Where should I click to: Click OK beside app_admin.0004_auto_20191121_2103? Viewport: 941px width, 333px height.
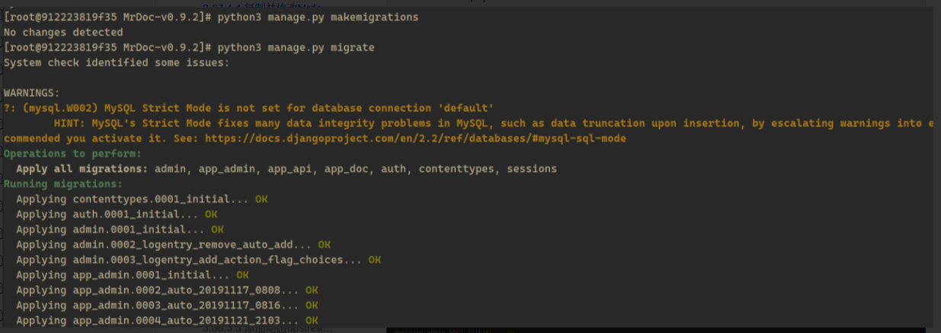tap(312, 321)
